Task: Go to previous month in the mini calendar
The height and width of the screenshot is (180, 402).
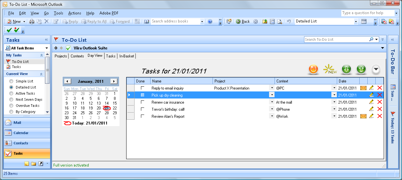Action: click(x=67, y=81)
